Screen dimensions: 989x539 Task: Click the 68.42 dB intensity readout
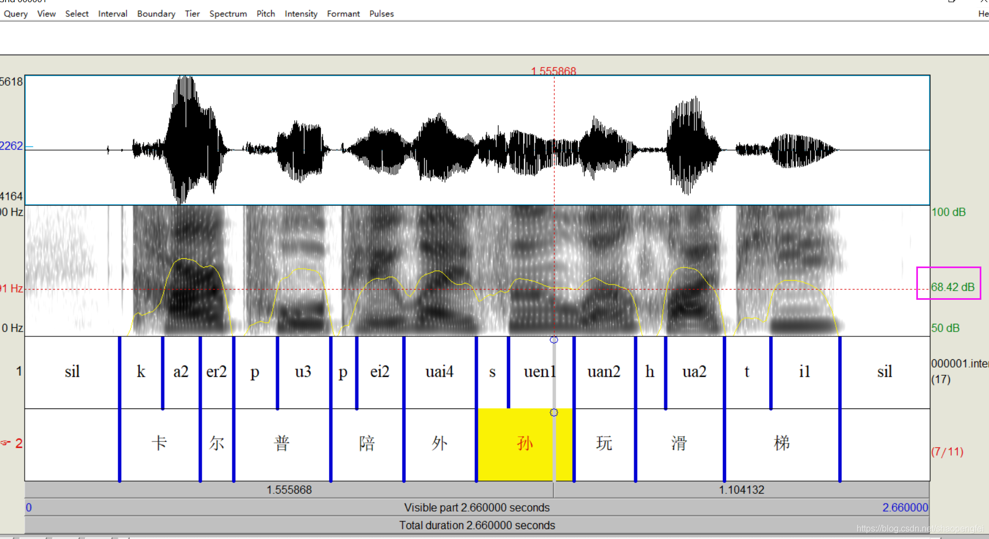pyautogui.click(x=953, y=287)
